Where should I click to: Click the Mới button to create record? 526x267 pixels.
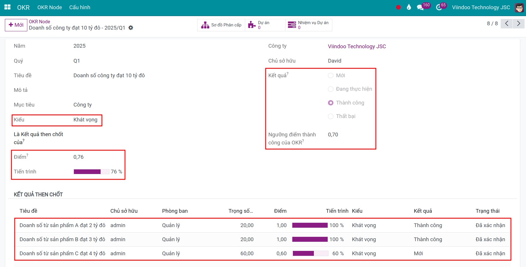[x=16, y=25]
